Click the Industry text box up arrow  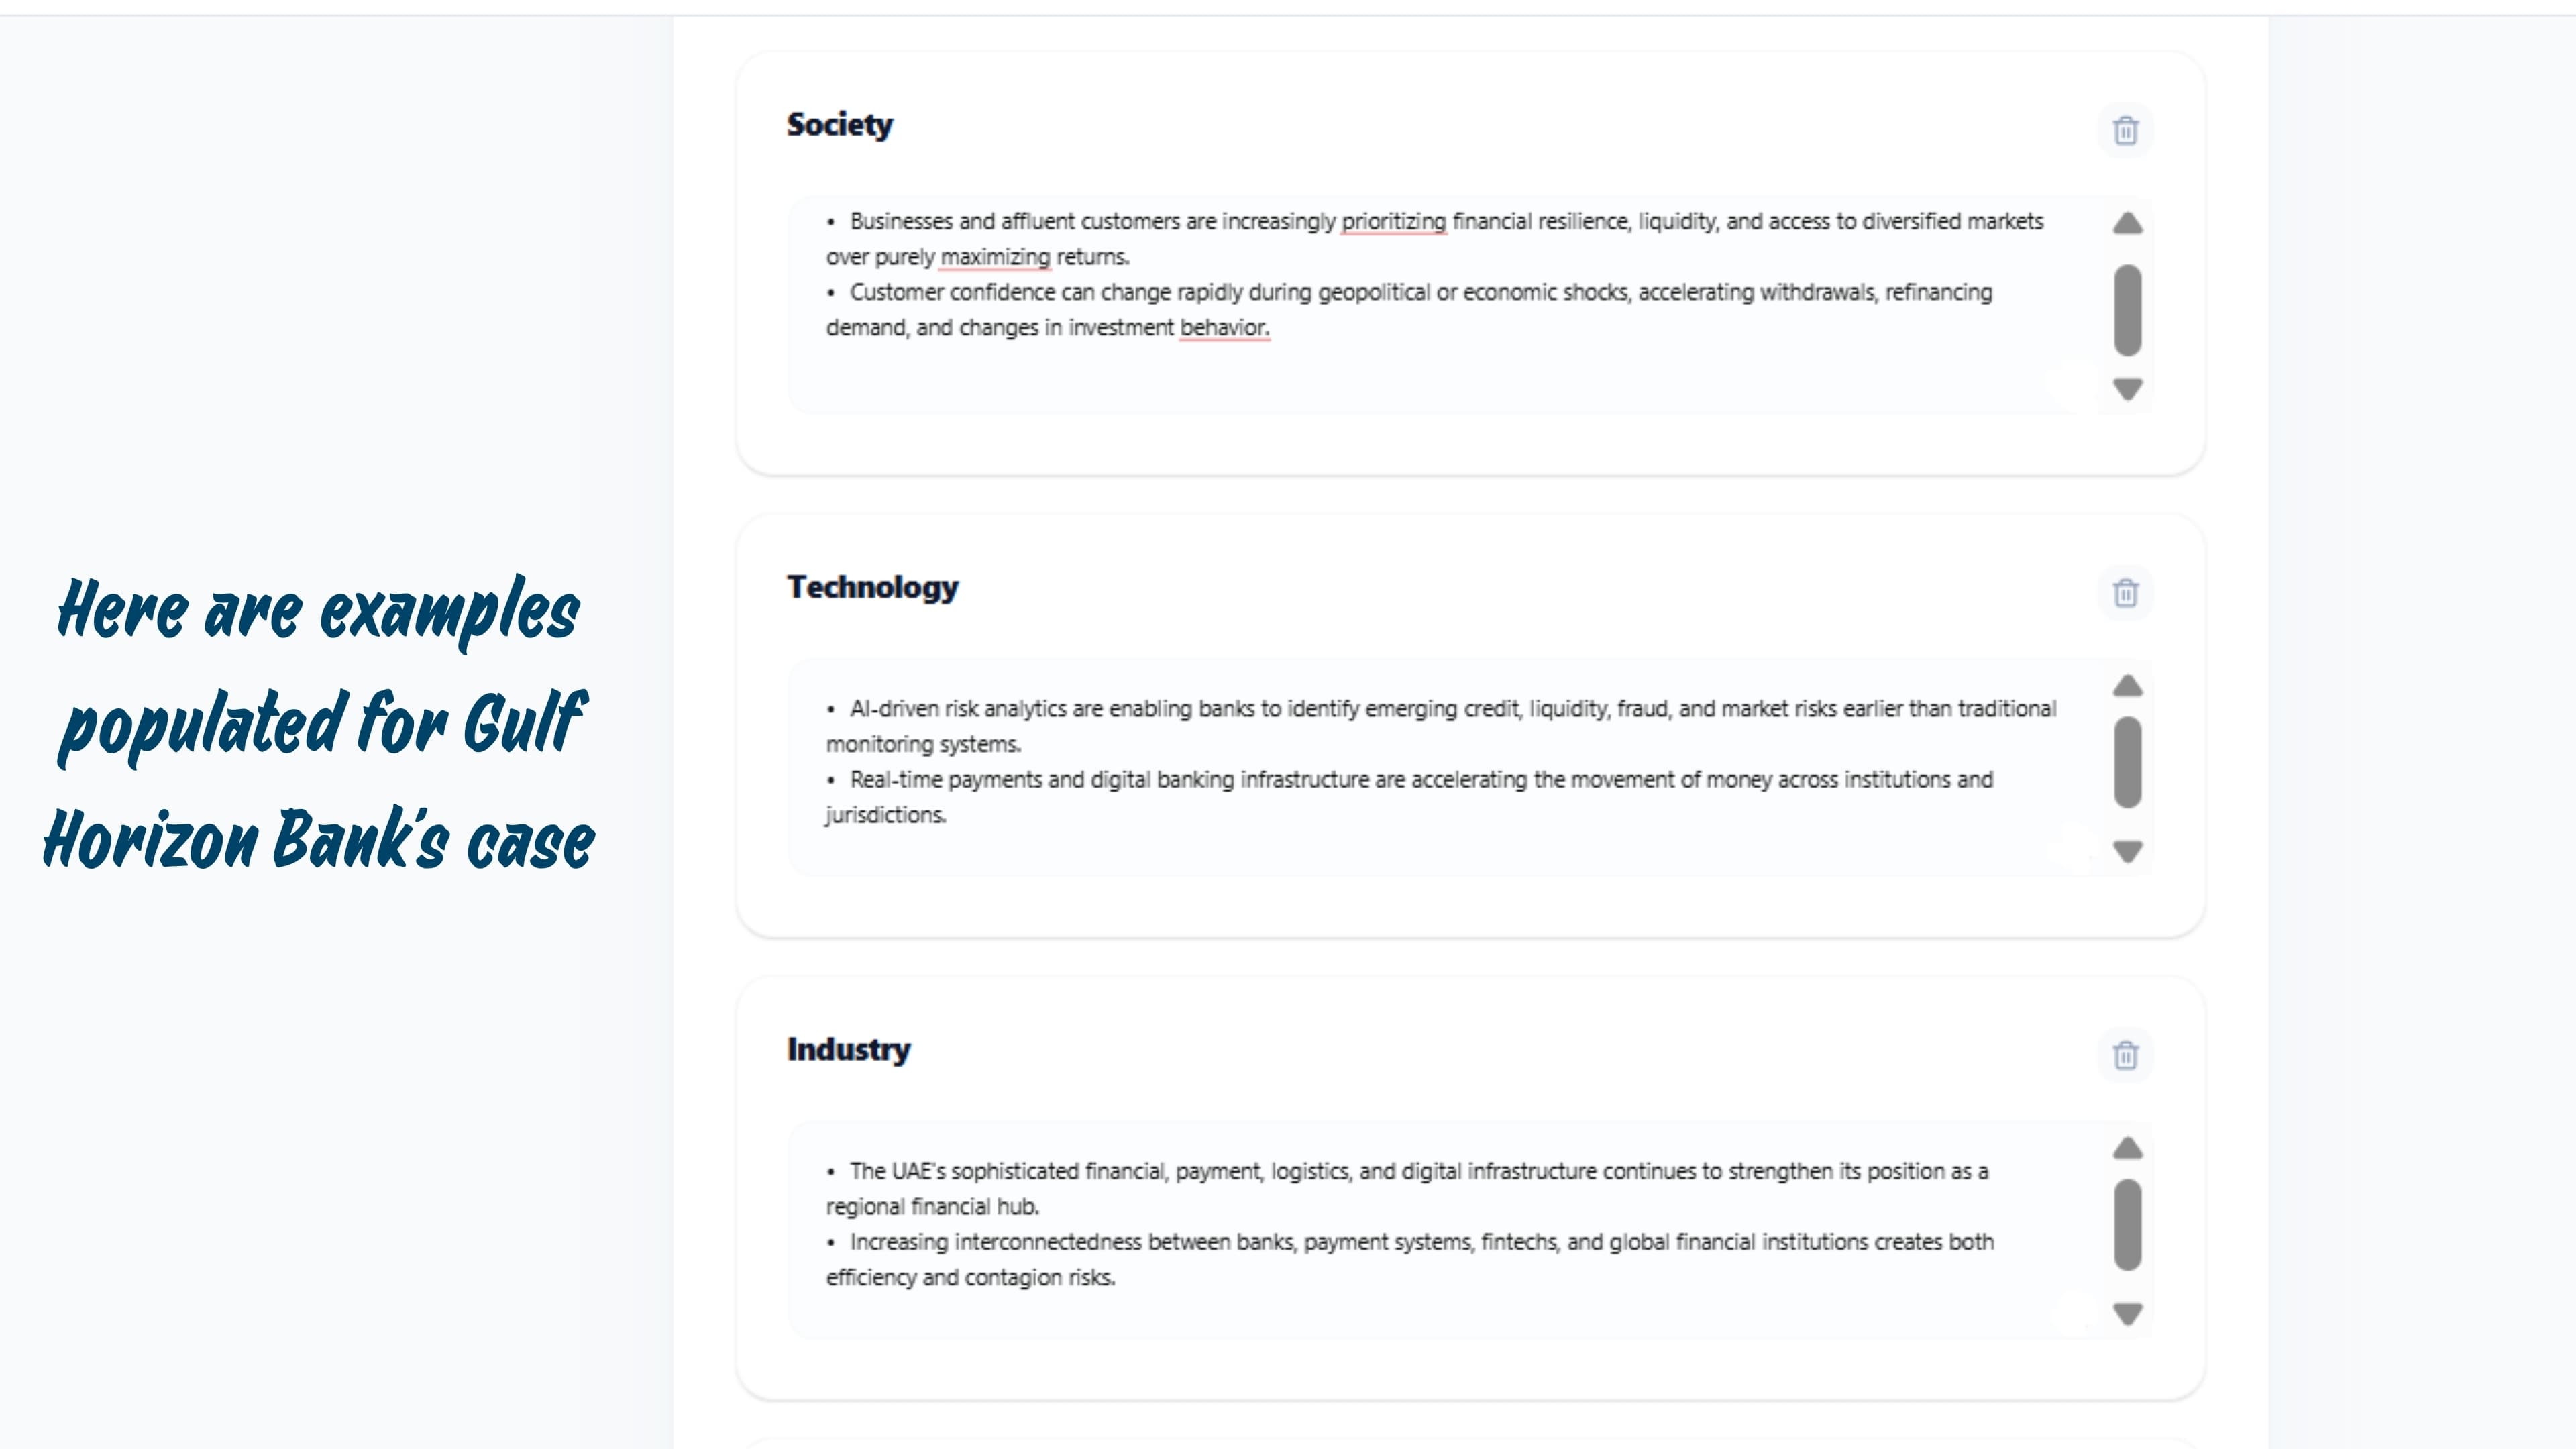click(2127, 1148)
